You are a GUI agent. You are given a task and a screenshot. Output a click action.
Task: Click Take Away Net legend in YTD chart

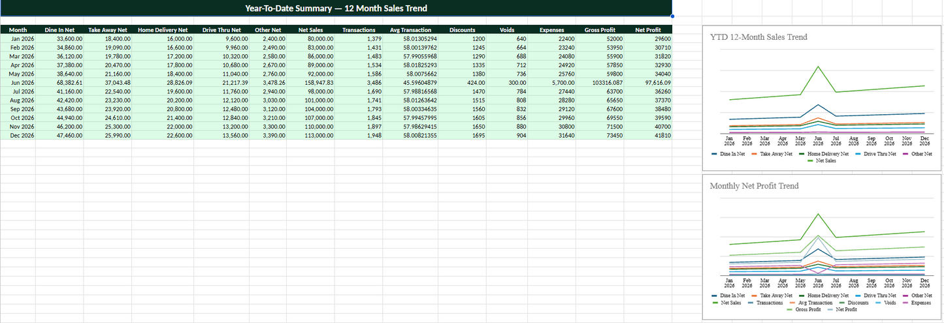772,154
